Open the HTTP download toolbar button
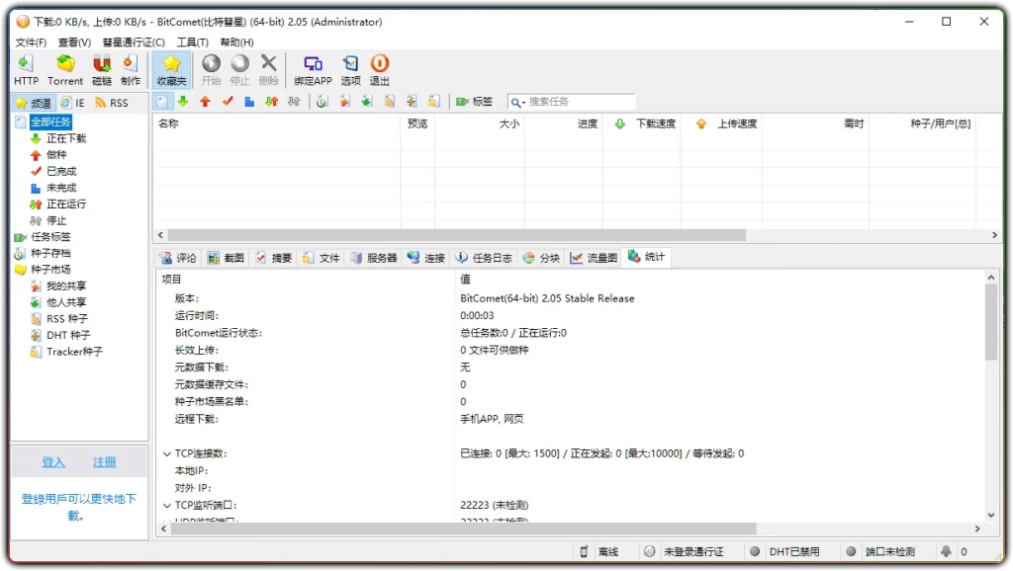 pos(26,70)
